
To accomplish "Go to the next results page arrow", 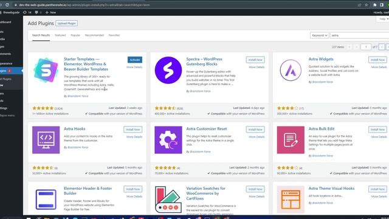I will pyautogui.click(x=382, y=47).
